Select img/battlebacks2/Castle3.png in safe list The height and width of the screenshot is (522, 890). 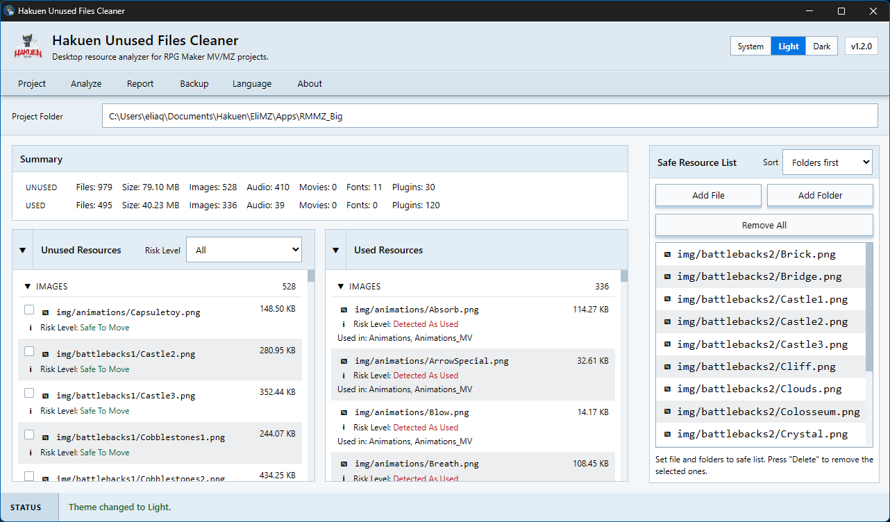click(x=761, y=344)
